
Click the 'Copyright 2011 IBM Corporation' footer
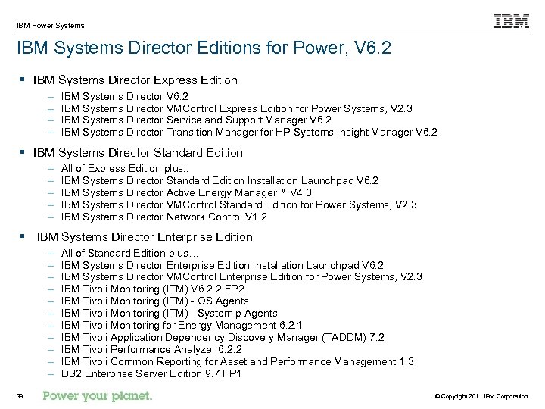pyautogui.click(x=481, y=396)
